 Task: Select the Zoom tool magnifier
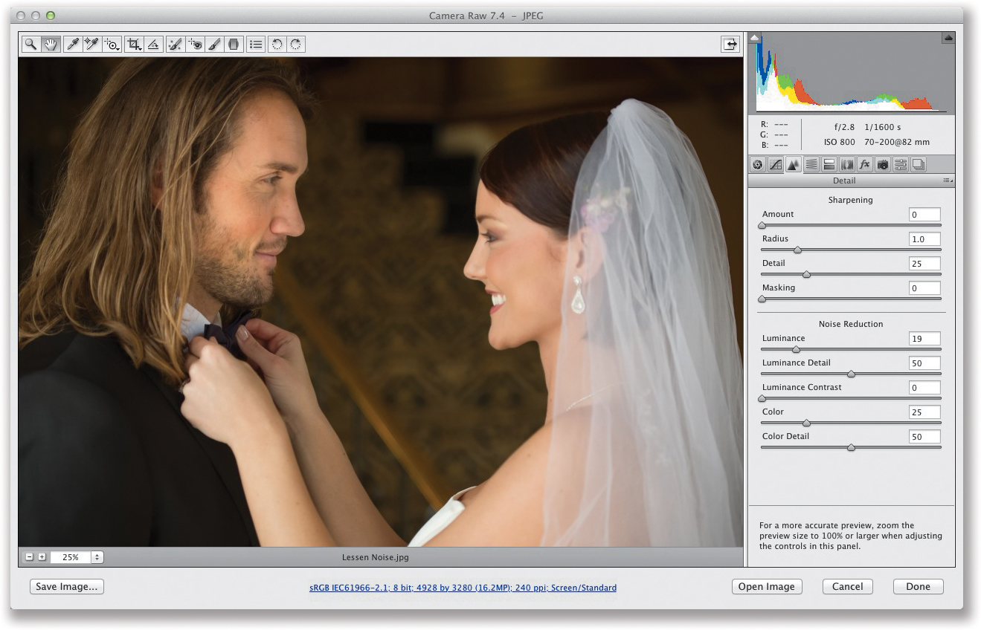pos(30,45)
